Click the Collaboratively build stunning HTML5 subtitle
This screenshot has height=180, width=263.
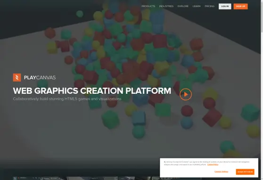click(67, 99)
